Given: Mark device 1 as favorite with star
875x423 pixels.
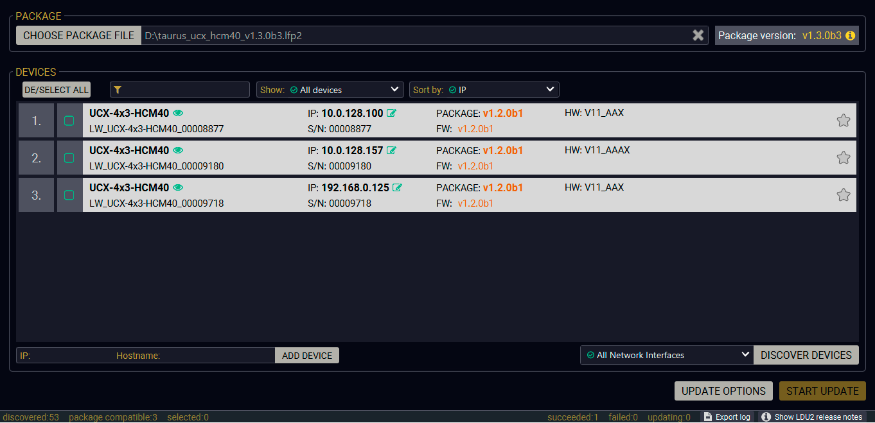Looking at the screenshot, I should [x=843, y=121].
